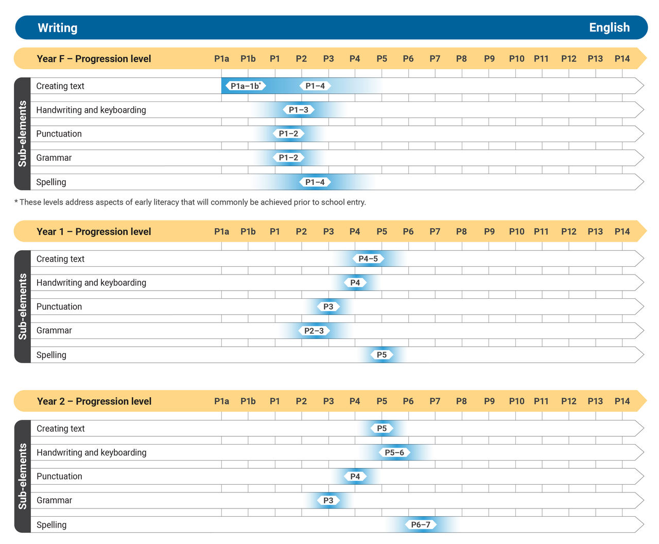The height and width of the screenshot is (544, 659).
Task: Click the P1a–1b* badge in Year F Creating text
Action: pos(246,86)
